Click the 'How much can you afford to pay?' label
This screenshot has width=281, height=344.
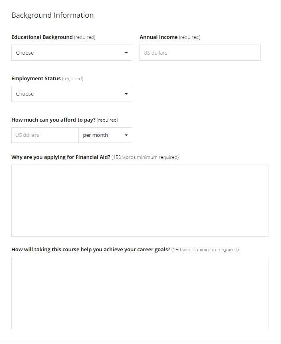click(x=53, y=120)
